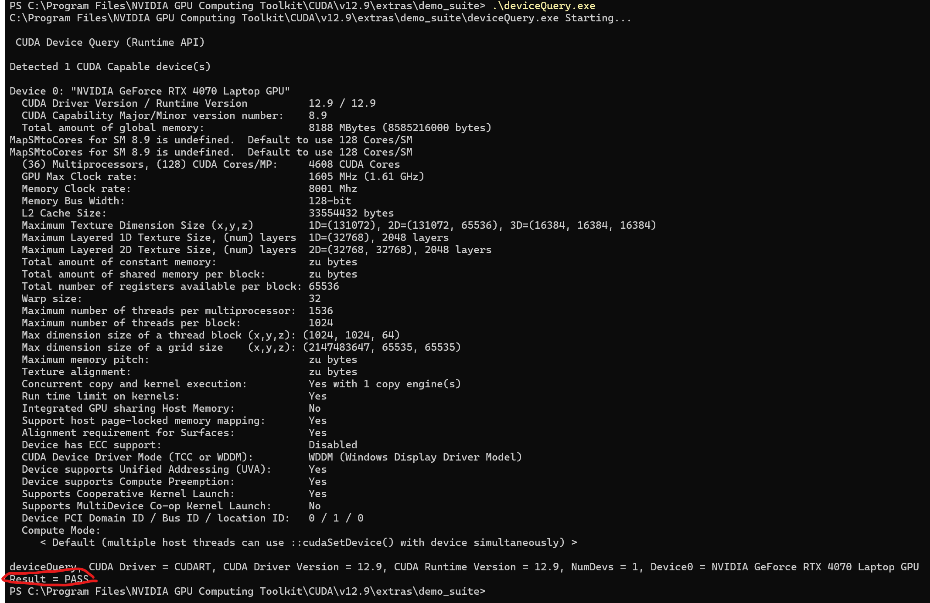The height and width of the screenshot is (603, 930).
Task: Click the PCI '0 / 1 / 0' value
Action: pyautogui.click(x=336, y=518)
